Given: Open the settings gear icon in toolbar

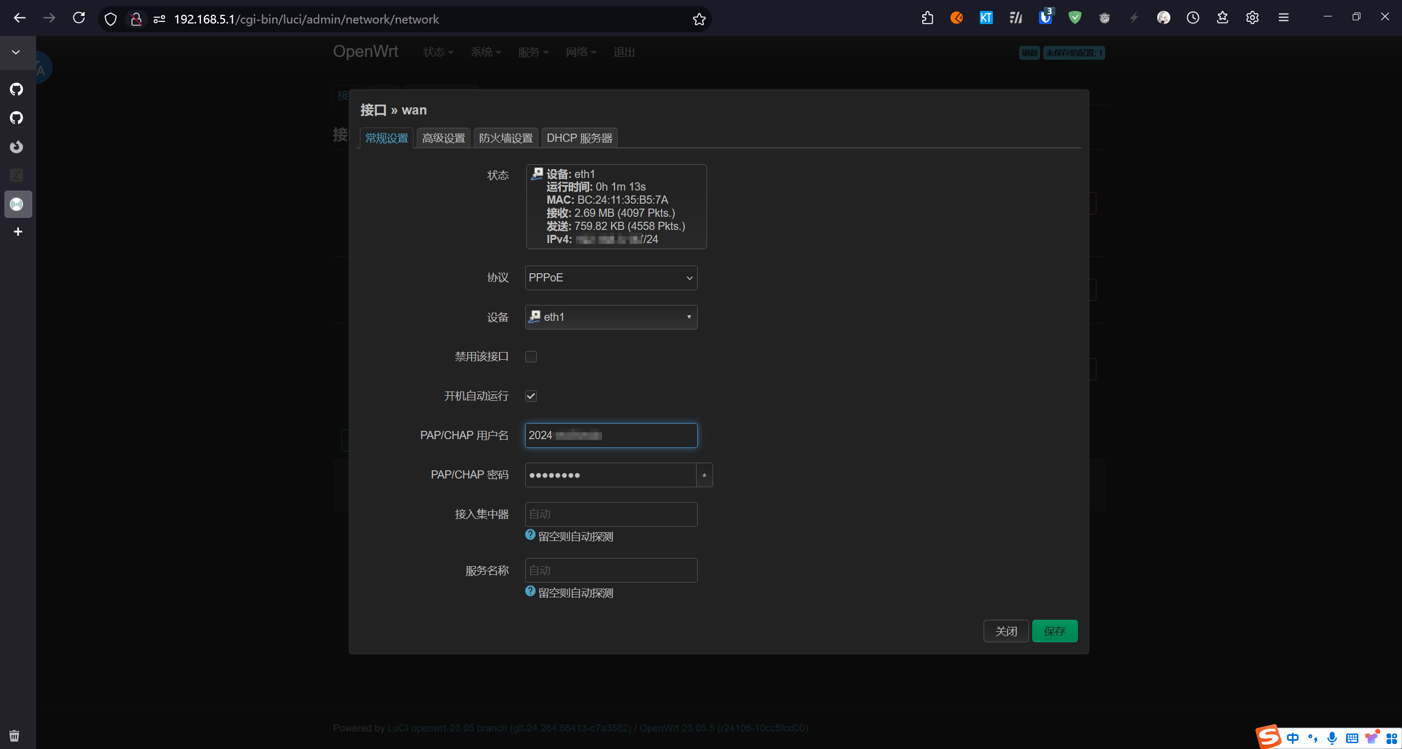Looking at the screenshot, I should [1252, 18].
